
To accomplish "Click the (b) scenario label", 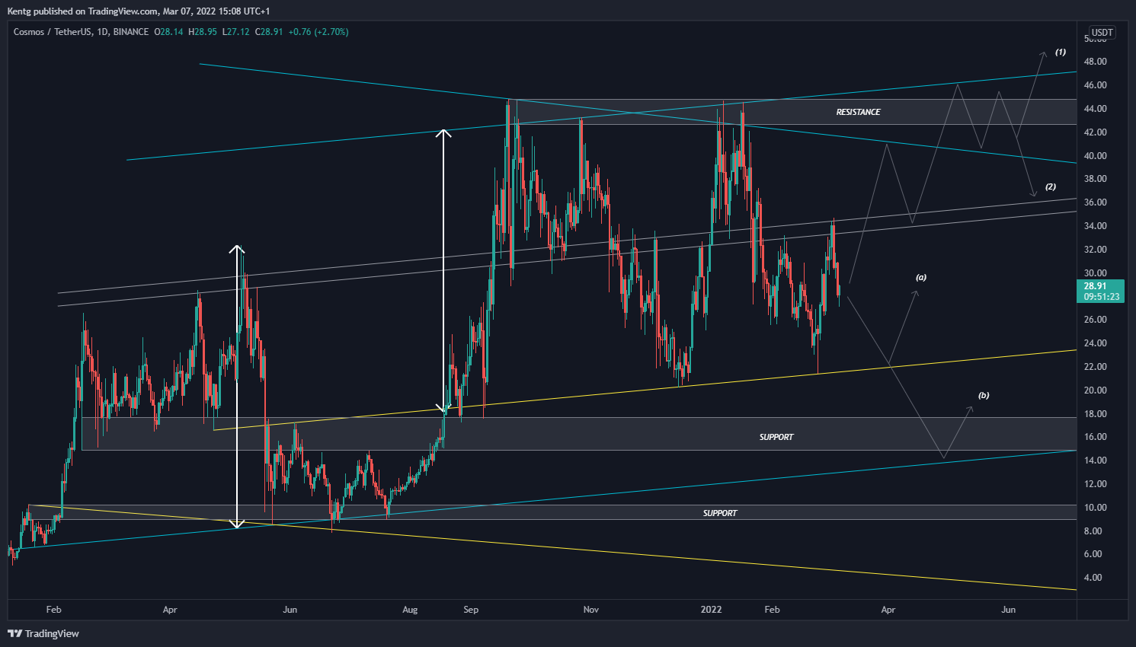I will pos(984,395).
